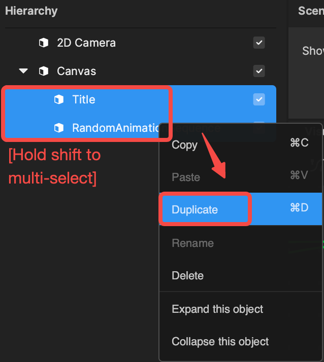Click the Hierarchy panel header
This screenshot has height=362, width=324.
pos(31,11)
